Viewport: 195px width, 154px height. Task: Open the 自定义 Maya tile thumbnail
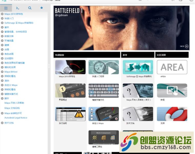click(104, 114)
